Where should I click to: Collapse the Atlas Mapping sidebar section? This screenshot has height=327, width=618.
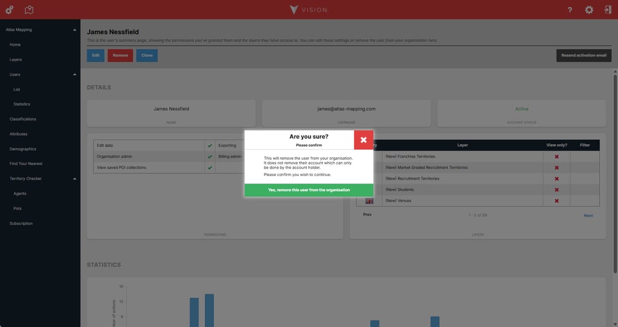(74, 30)
